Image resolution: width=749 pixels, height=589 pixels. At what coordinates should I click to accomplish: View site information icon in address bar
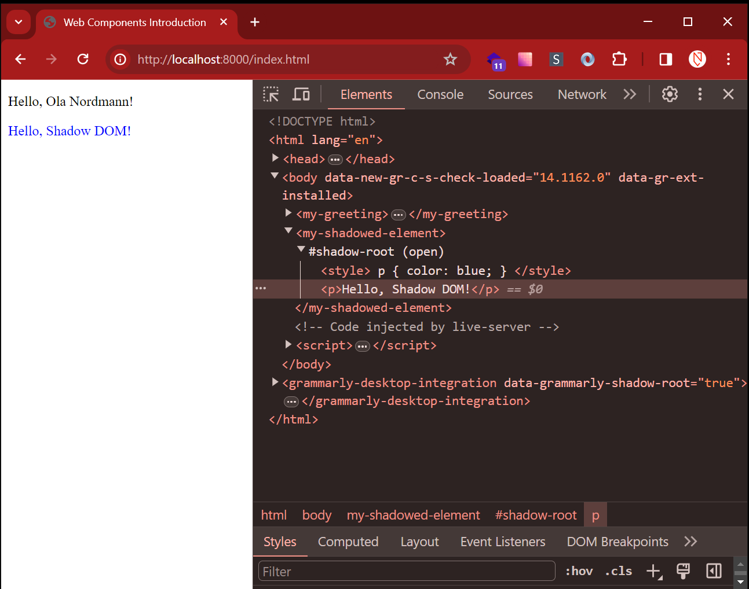(x=120, y=59)
